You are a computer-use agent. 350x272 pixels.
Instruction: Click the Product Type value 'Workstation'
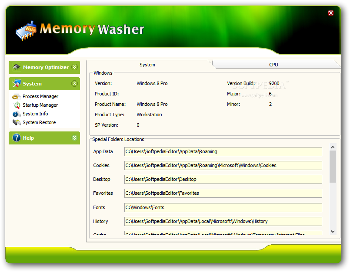coord(149,115)
